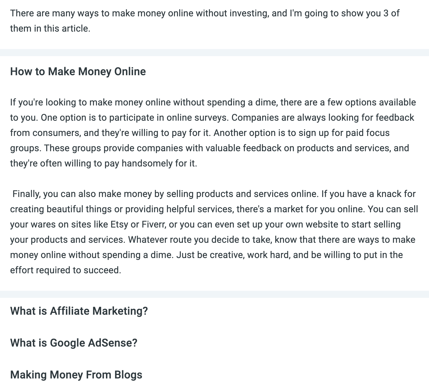The image size is (429, 382).
Task: Click the word "Etsy" in the paragraph
Action: [119, 225]
